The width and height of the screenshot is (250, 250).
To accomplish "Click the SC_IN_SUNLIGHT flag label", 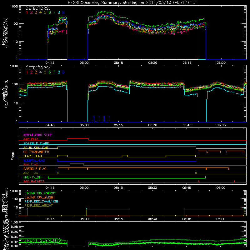I will (36, 147).
